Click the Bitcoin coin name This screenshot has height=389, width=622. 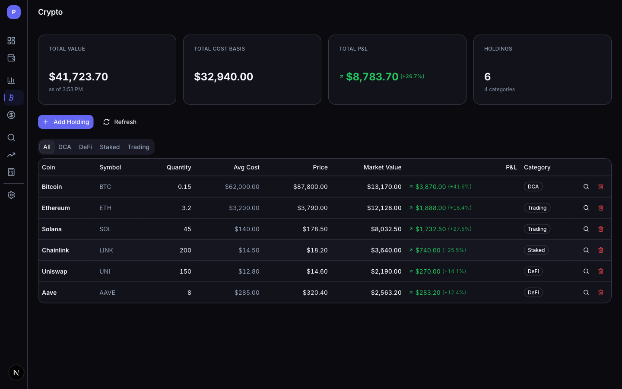pyautogui.click(x=52, y=187)
